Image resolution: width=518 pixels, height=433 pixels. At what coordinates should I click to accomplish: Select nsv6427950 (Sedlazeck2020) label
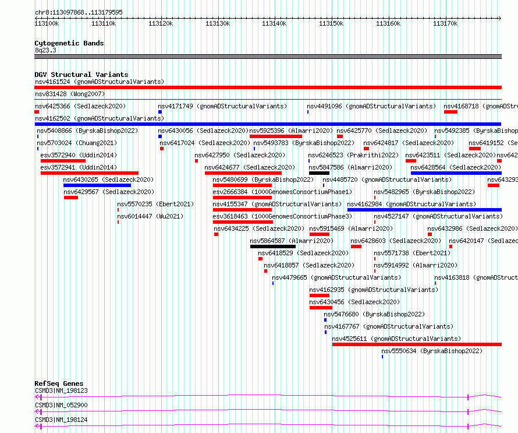pos(240,155)
